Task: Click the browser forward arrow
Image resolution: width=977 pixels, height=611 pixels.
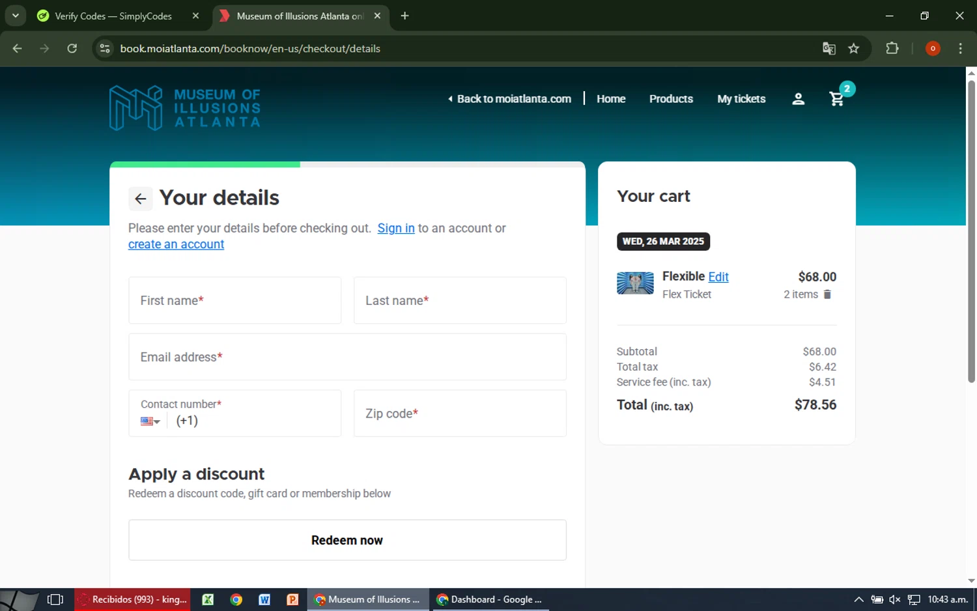Action: pyautogui.click(x=44, y=48)
